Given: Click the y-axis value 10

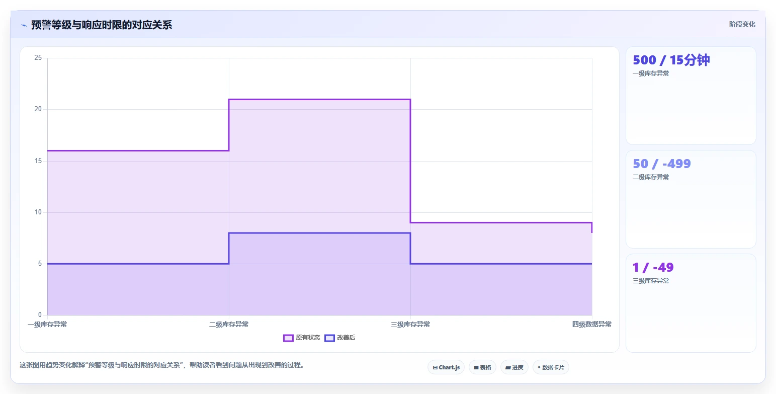Looking at the screenshot, I should pos(38,212).
